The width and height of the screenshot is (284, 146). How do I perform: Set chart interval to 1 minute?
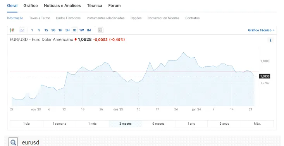point(32,30)
